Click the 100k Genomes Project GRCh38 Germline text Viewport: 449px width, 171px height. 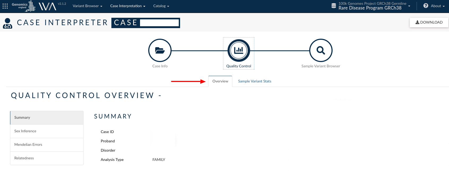pos(372,3)
